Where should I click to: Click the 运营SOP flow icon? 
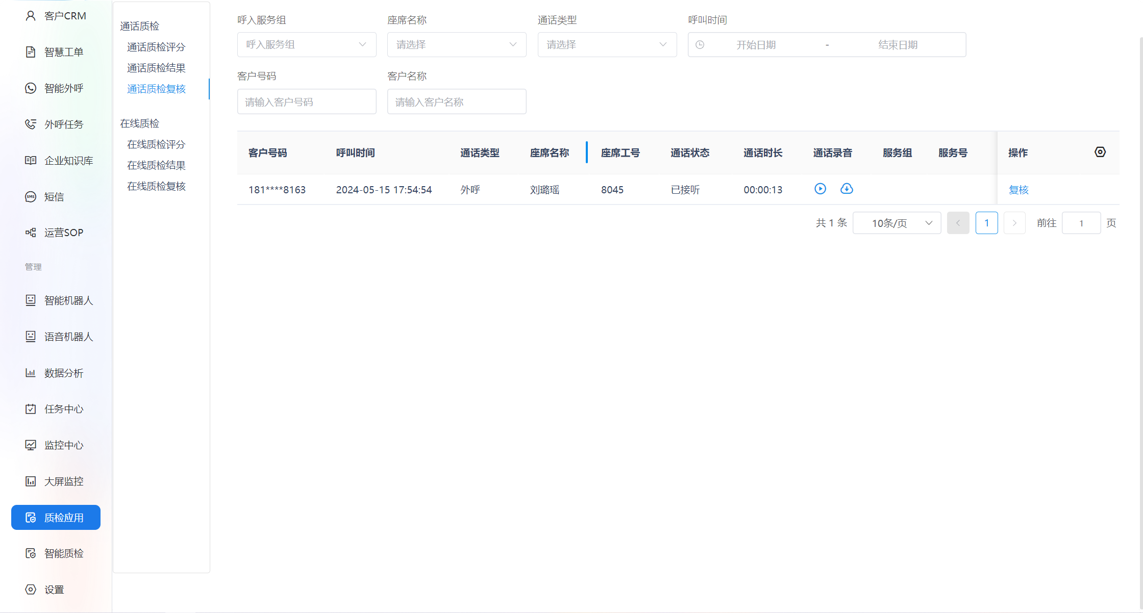click(31, 233)
